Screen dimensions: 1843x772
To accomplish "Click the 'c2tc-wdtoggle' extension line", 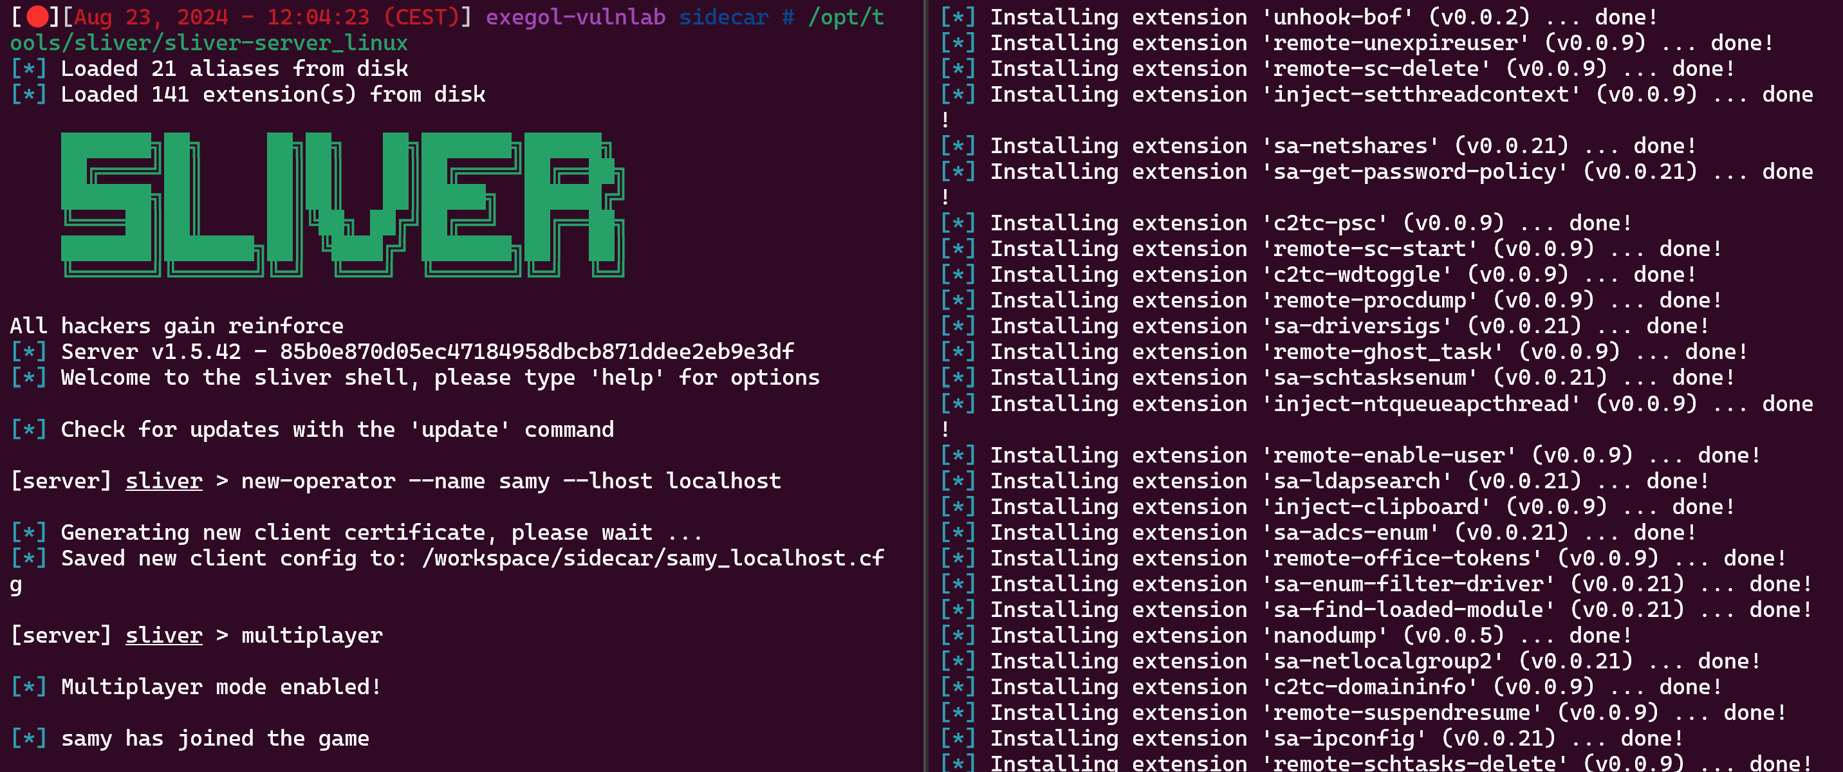I will coord(1318,275).
